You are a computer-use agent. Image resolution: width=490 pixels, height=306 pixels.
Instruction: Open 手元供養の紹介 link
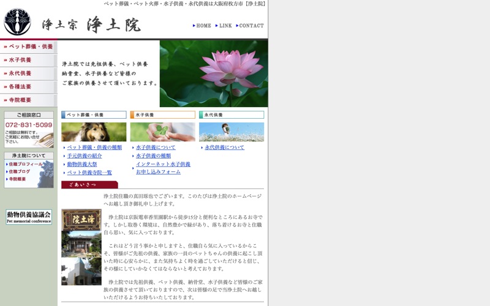pos(85,156)
